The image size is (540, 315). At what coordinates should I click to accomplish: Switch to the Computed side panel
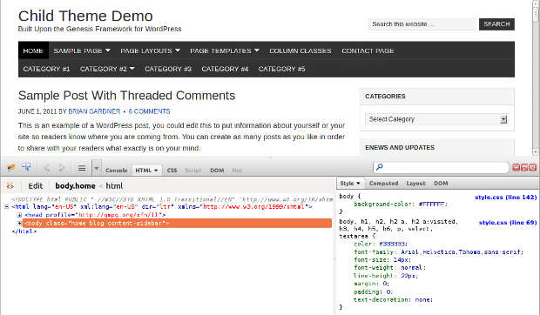click(x=383, y=184)
